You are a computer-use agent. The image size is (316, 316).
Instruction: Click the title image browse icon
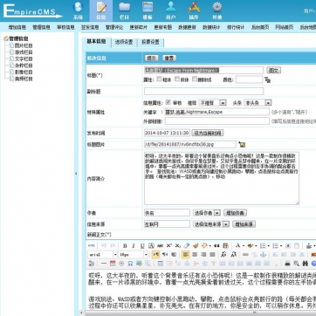[242, 144]
